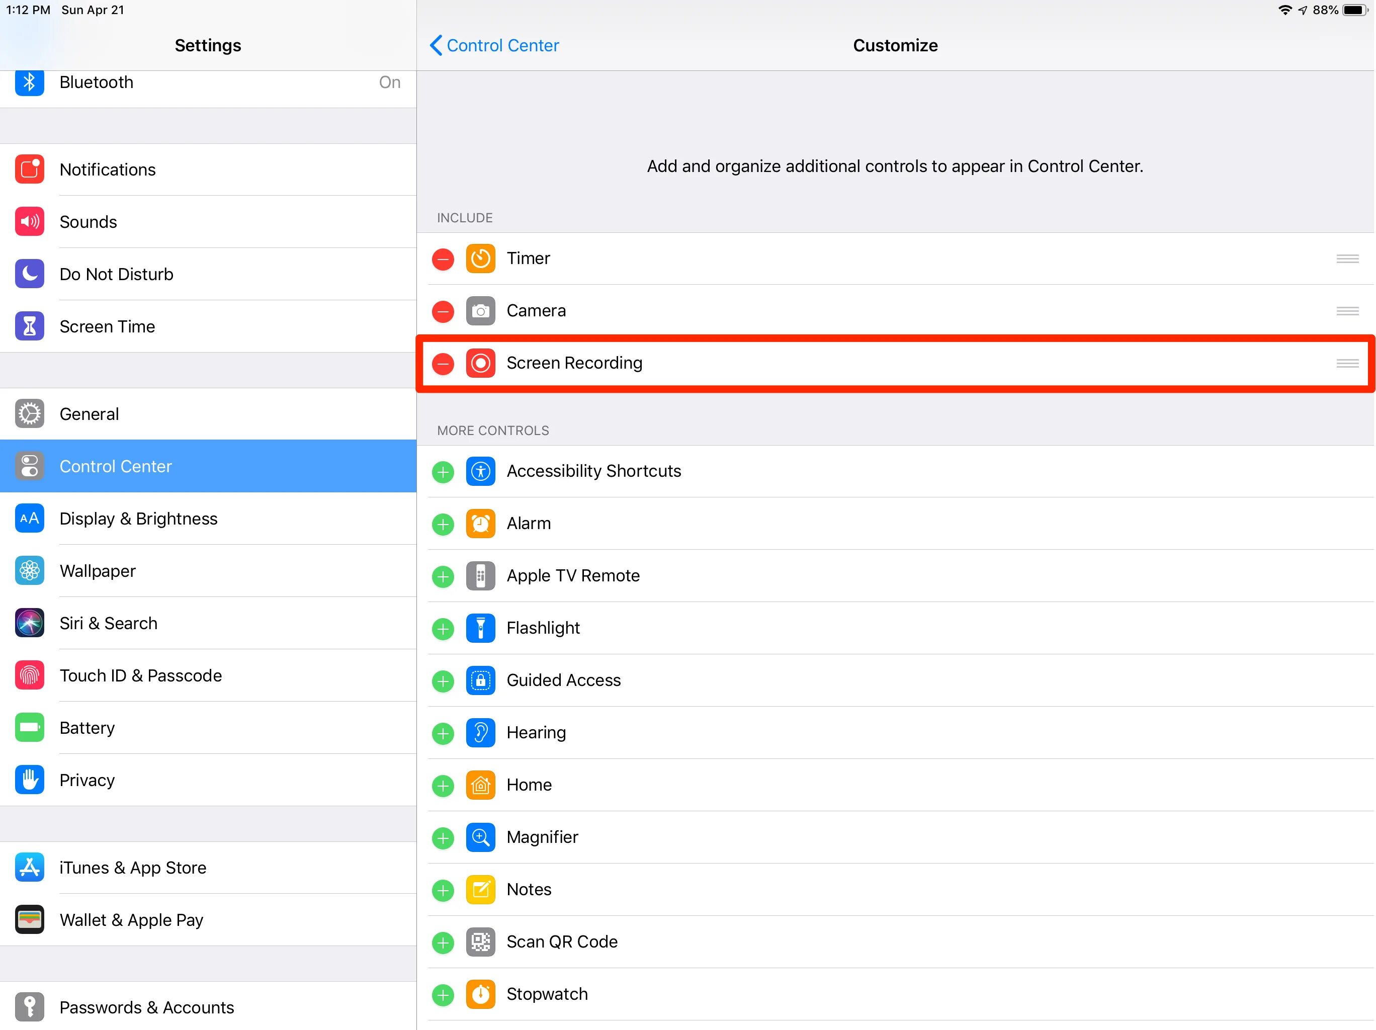Image resolution: width=1376 pixels, height=1030 pixels.
Task: Tap the Flashlight control icon
Action: pyautogui.click(x=480, y=628)
